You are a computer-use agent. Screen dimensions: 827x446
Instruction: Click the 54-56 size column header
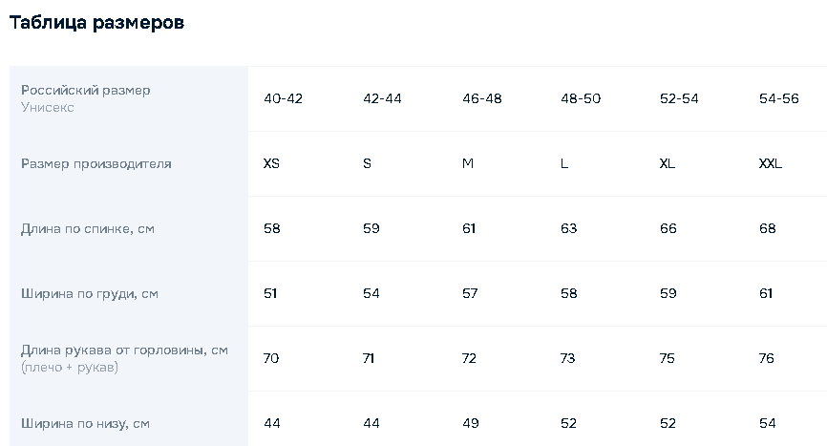tap(778, 98)
